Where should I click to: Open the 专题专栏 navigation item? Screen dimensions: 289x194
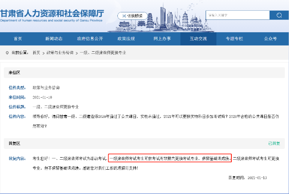[234, 38]
